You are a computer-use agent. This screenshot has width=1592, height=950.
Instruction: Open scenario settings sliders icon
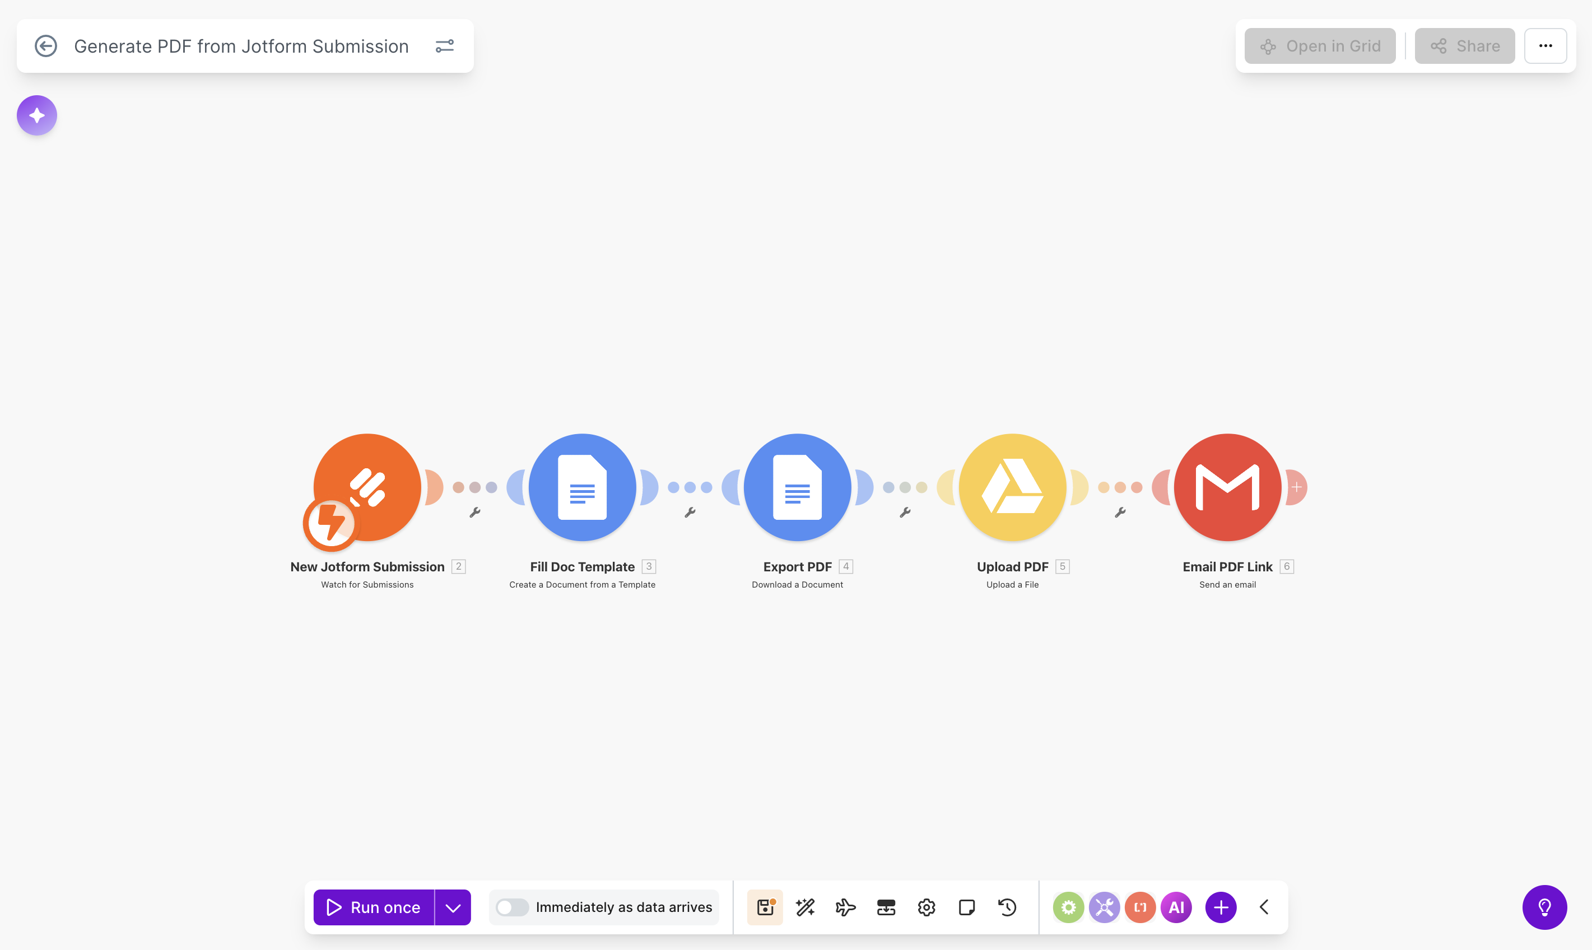[444, 46]
